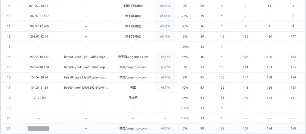Select IP address 10.174.0.2

pos(39,98)
